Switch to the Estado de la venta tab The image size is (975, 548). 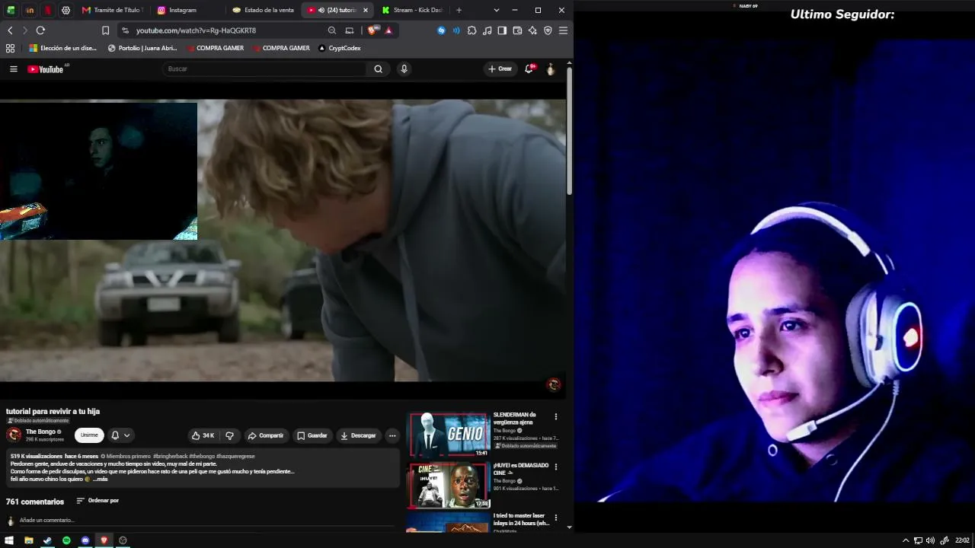(263, 10)
